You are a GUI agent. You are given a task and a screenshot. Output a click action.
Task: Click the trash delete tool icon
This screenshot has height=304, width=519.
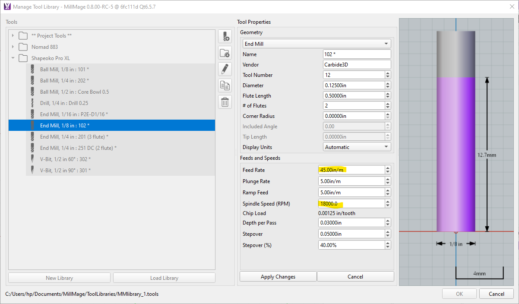click(225, 102)
